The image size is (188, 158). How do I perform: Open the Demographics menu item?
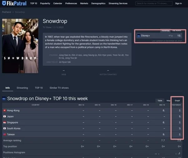(98, 3)
